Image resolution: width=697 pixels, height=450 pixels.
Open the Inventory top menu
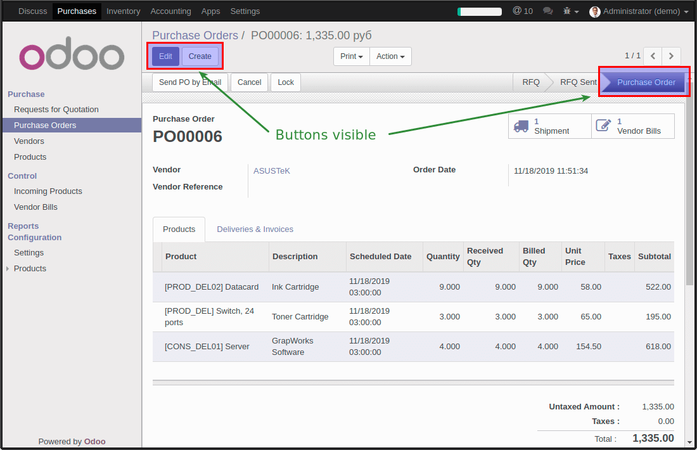tap(123, 11)
